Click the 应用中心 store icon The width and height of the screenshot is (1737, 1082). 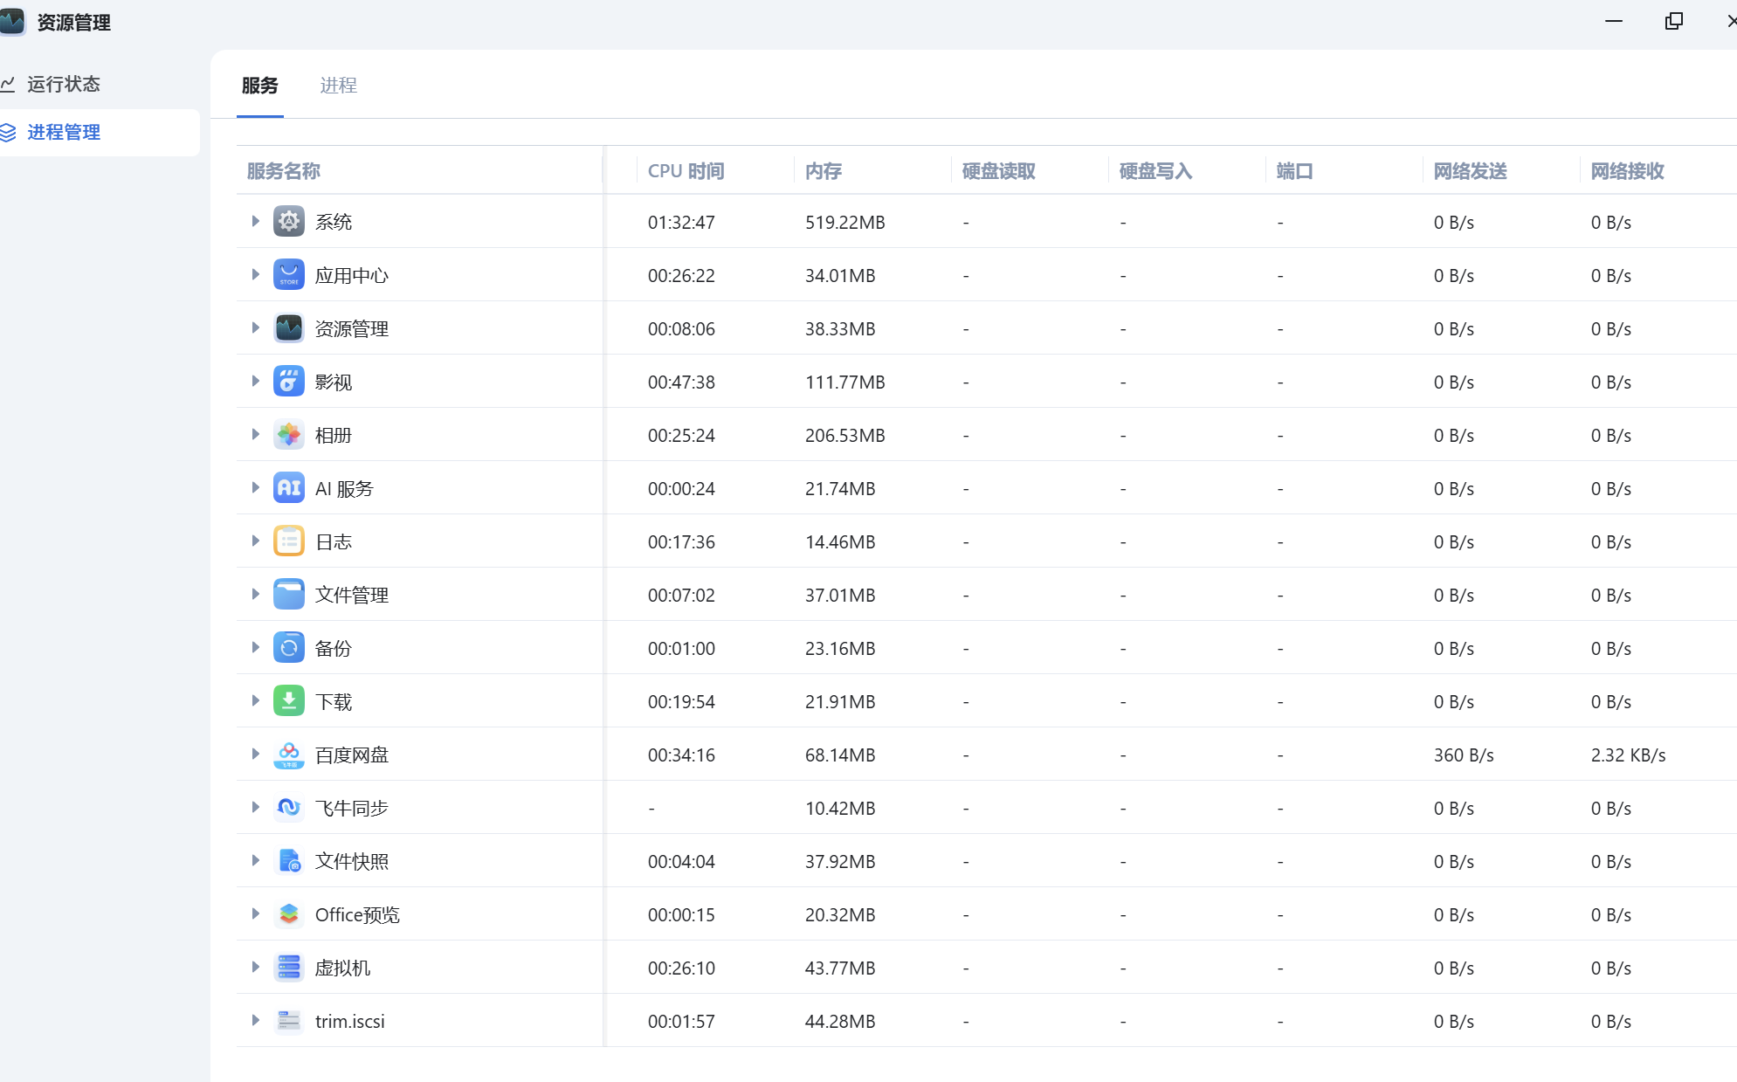288,275
